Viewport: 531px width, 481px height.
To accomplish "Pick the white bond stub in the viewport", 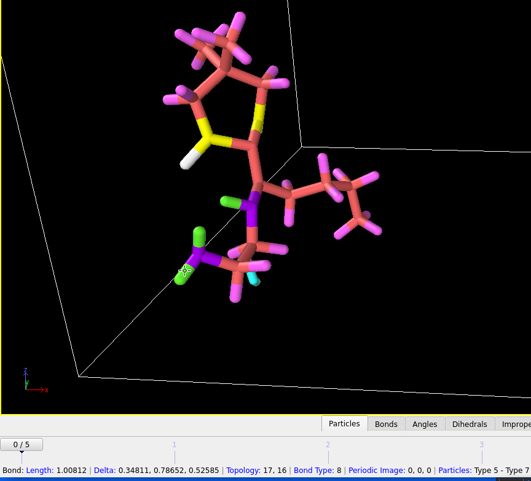I will (x=191, y=159).
